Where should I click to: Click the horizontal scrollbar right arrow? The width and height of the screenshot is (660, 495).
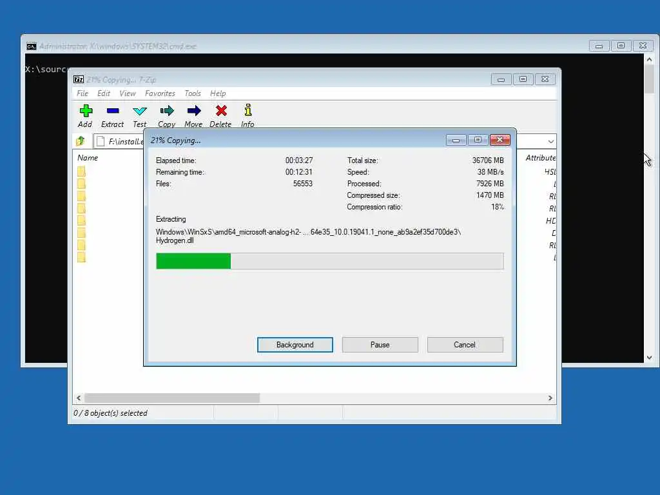tap(550, 398)
